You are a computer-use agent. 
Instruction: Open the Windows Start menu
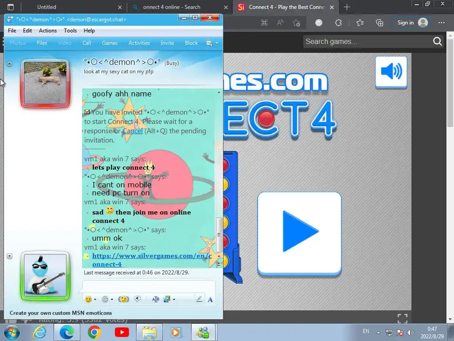pos(11,332)
